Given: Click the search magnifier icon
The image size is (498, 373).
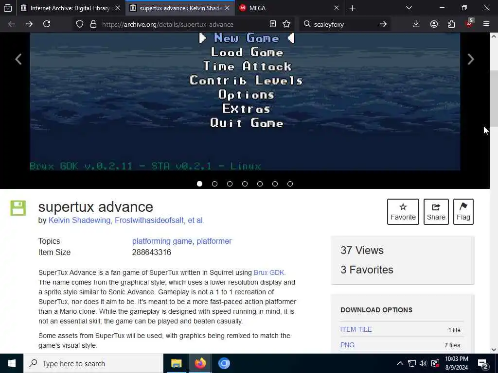Looking at the screenshot, I should point(307,24).
